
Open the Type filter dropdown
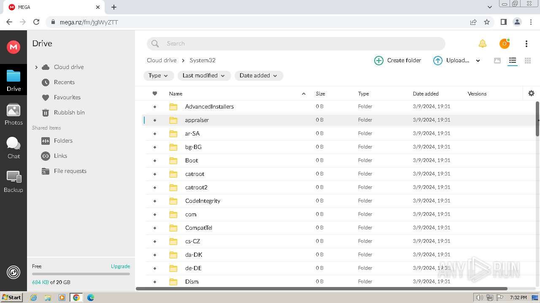pos(158,75)
